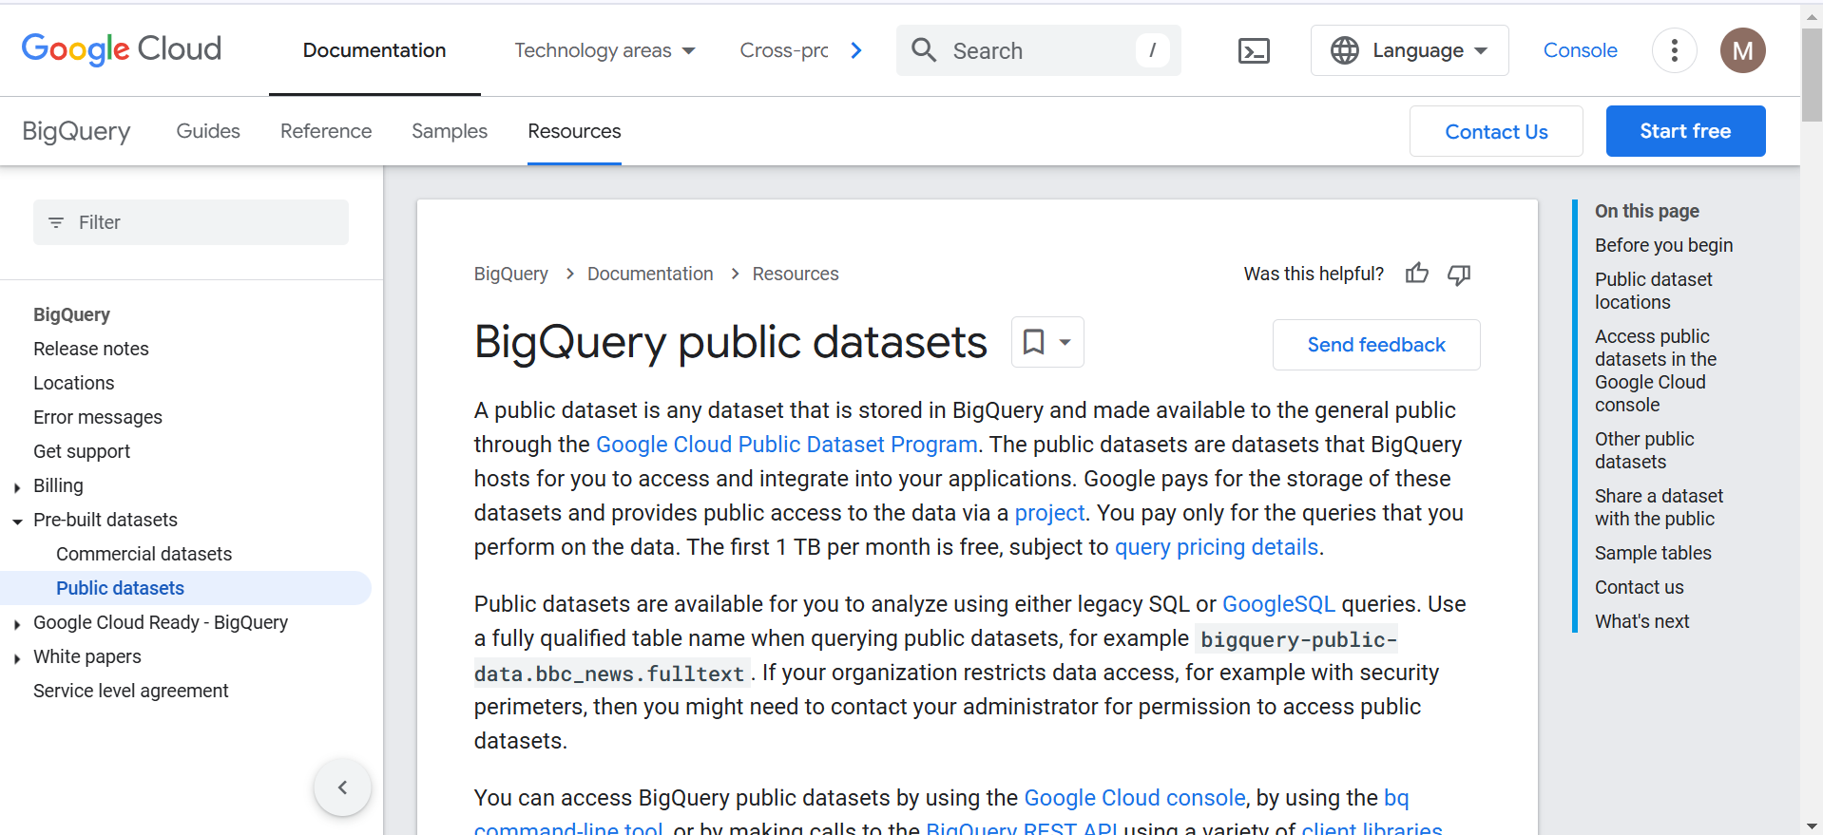Click the Contact Us button
The width and height of the screenshot is (1823, 835).
(x=1496, y=131)
